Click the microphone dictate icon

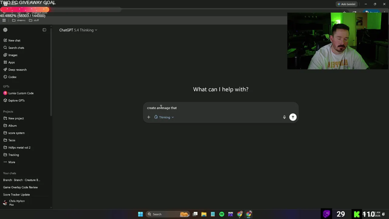pos(284,117)
